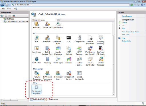This screenshot has width=146, height=106.
Task: Click the feature list vertical scrollbar
Action: coord(113,64)
